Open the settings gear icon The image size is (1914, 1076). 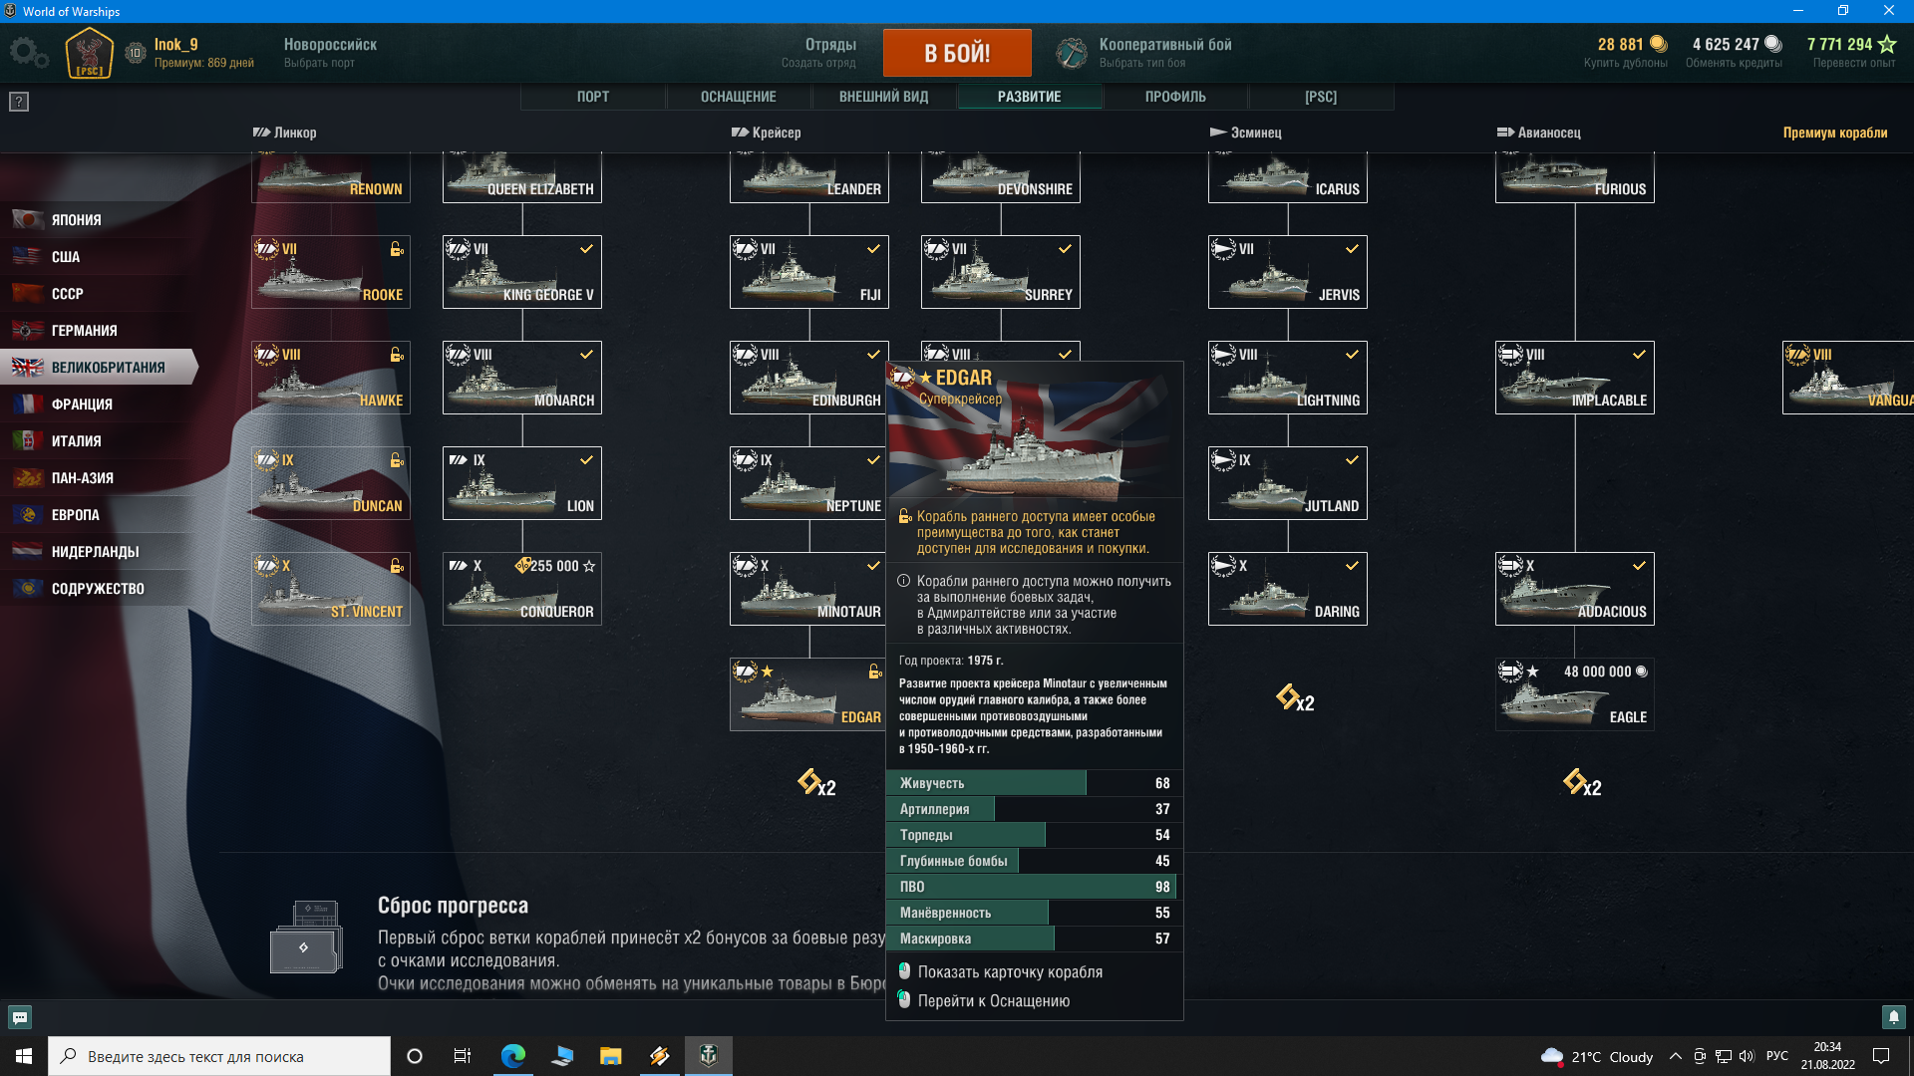(27, 53)
